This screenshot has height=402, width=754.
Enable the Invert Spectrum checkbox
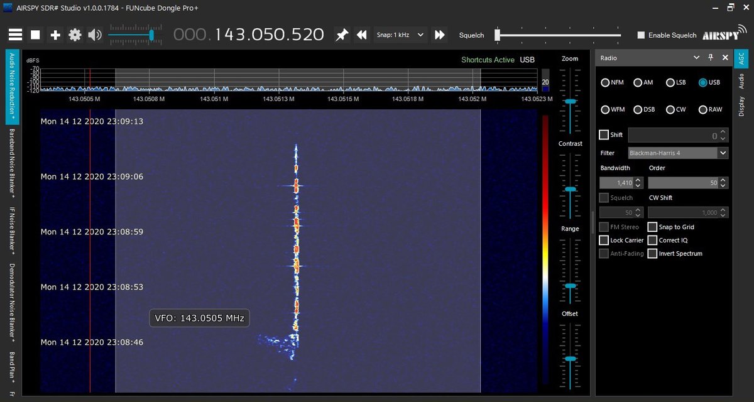tap(653, 253)
